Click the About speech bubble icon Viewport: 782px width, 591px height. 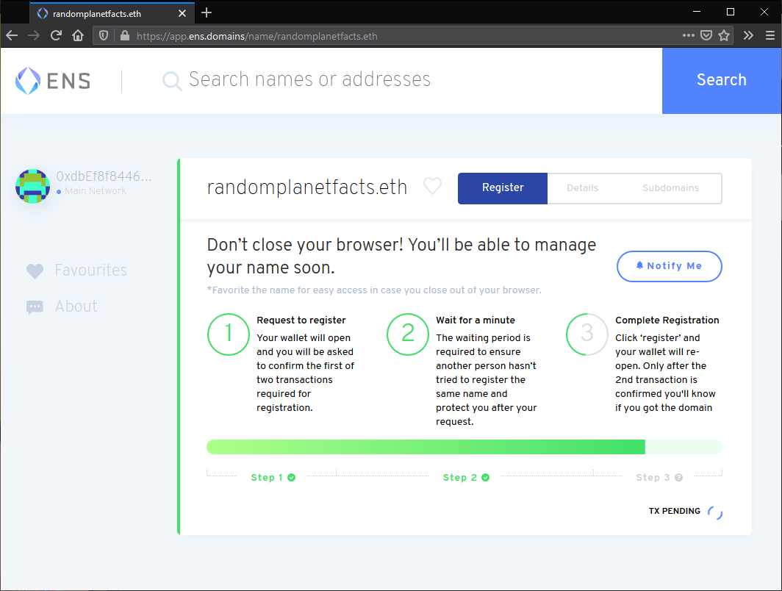[x=35, y=307]
